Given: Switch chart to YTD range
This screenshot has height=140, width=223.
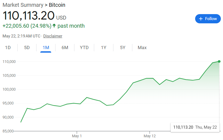Looking at the screenshot, I should click(84, 48).
